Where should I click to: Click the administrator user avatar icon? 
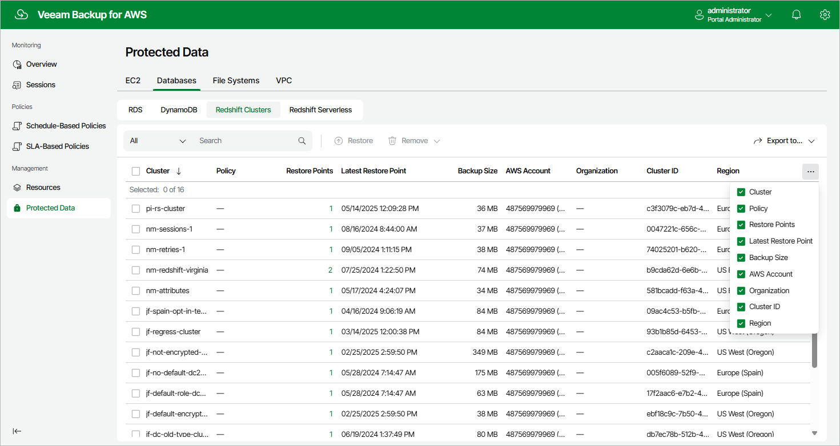pyautogui.click(x=699, y=15)
